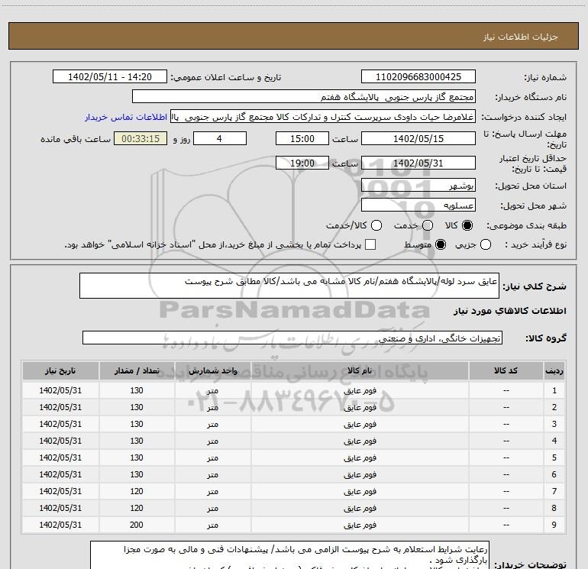Click the buyer organization name field
This screenshot has height=569, width=588.
click(304, 97)
